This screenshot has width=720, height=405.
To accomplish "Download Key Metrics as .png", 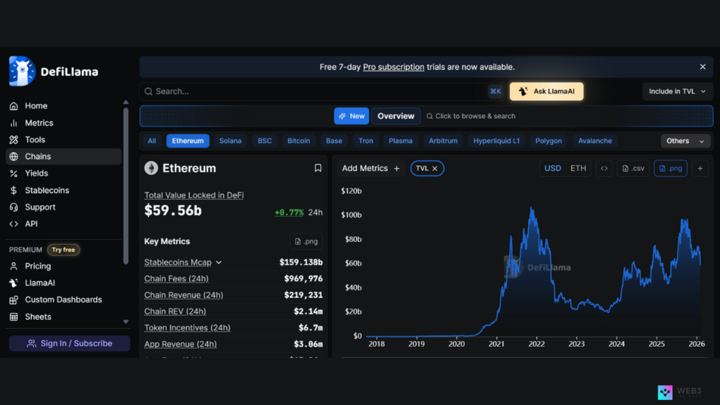I will 306,241.
